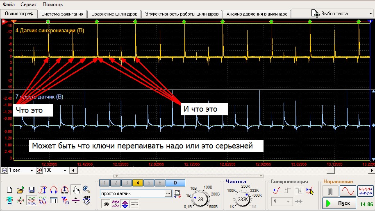Open the Помощь menu
The width and height of the screenshot is (375, 211).
pos(52,4)
